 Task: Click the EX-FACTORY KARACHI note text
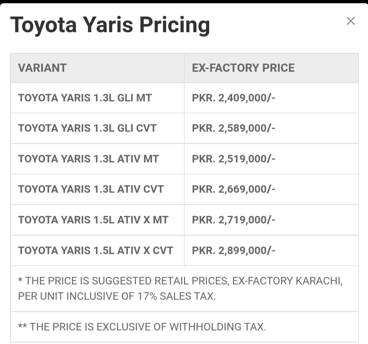click(x=288, y=281)
